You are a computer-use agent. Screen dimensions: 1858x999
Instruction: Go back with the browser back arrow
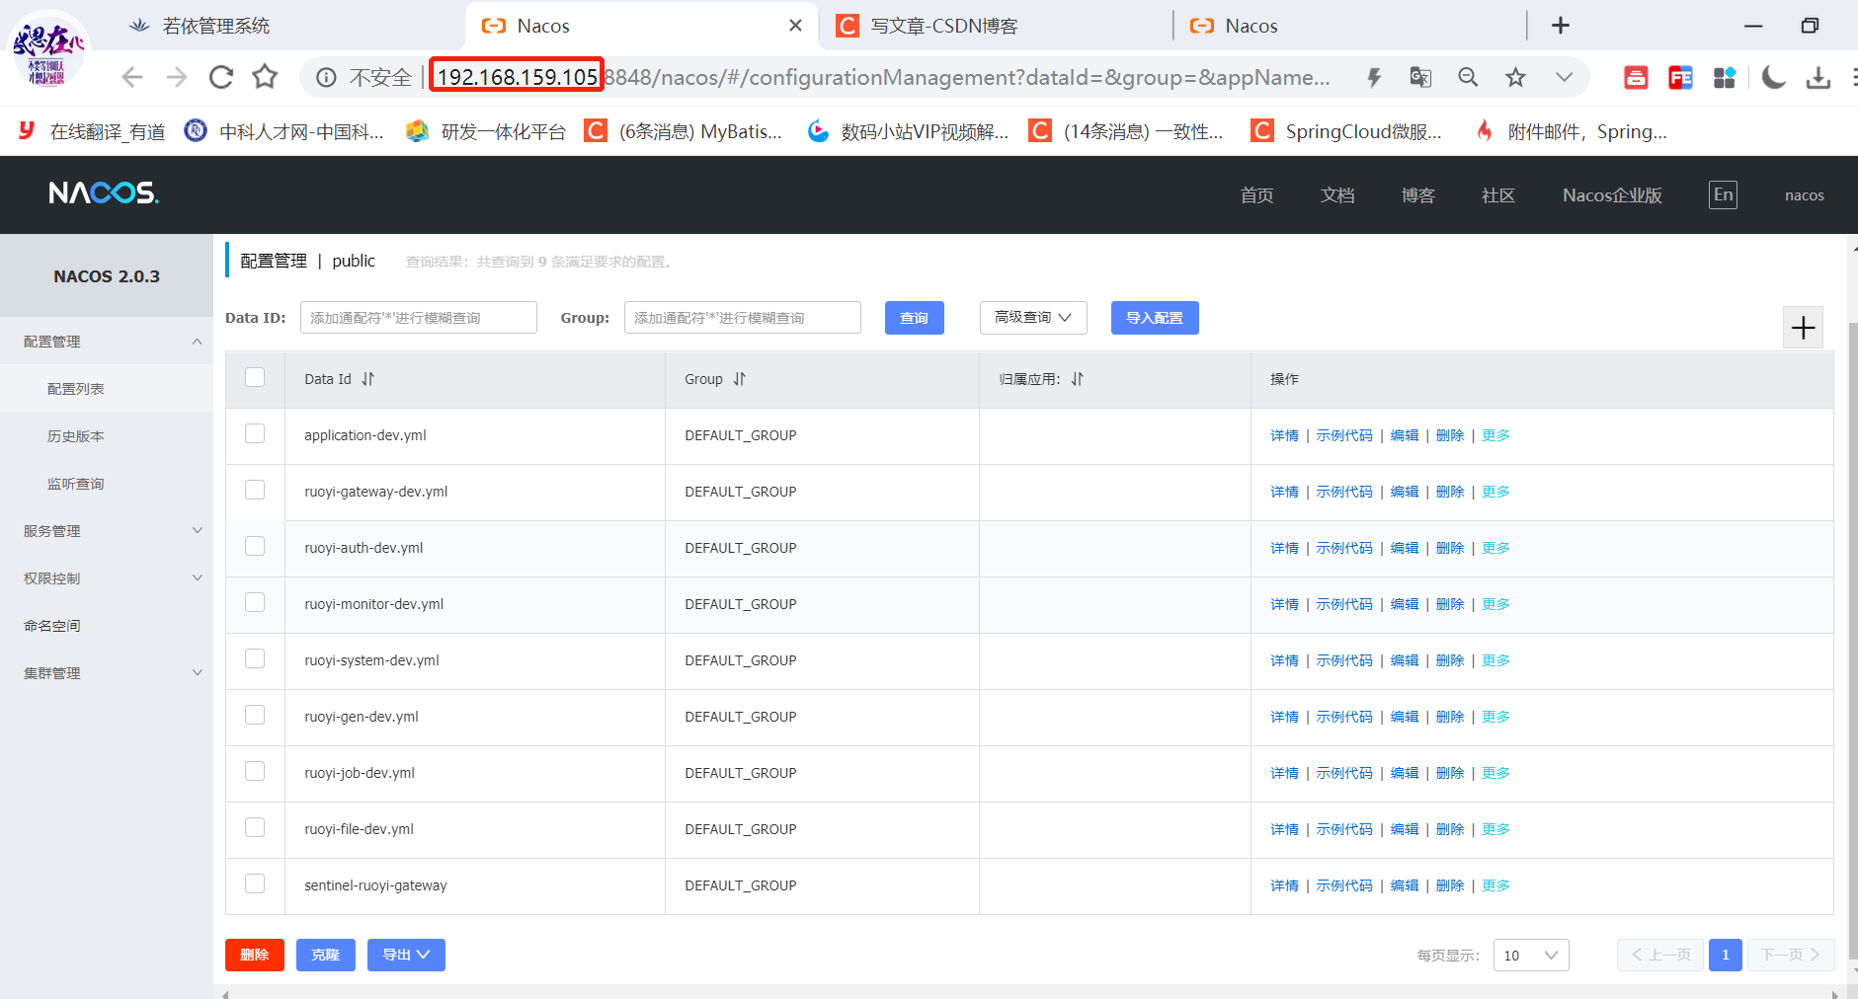pyautogui.click(x=132, y=77)
